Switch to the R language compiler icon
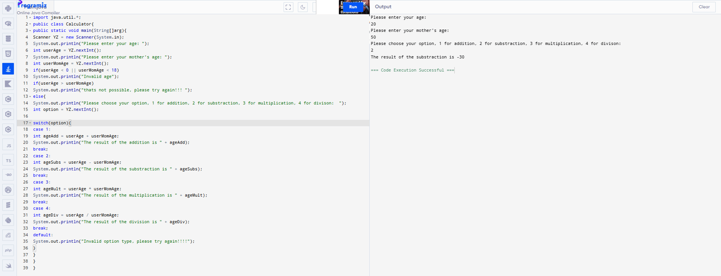721x276 pixels. (x=8, y=23)
